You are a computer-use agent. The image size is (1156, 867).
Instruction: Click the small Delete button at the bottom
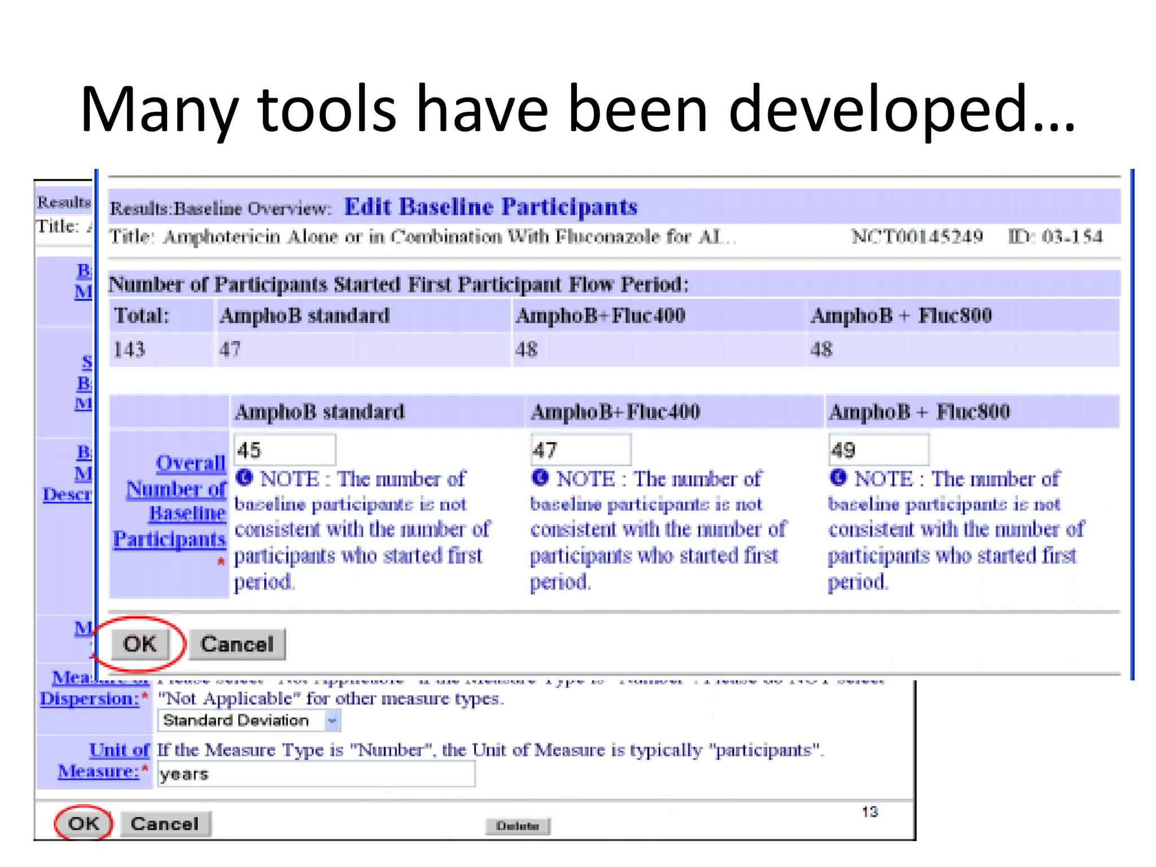[x=518, y=826]
